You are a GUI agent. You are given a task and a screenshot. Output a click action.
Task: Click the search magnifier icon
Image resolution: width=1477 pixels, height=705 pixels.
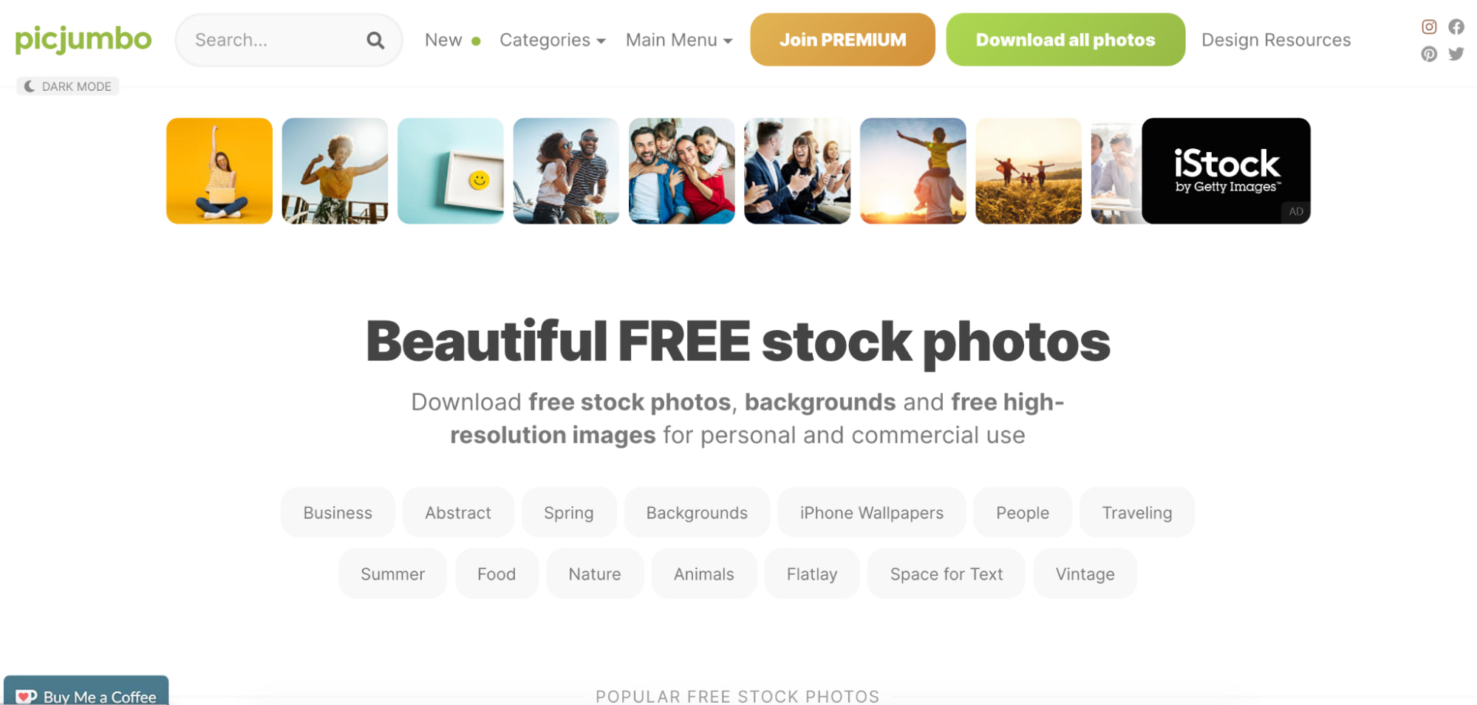click(x=375, y=41)
